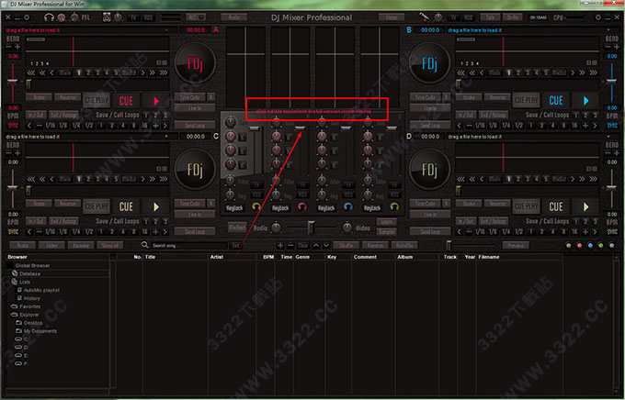Screen dimensions: 625x400
Task: Play deck C using its yellow play arrow
Action: 156,206
